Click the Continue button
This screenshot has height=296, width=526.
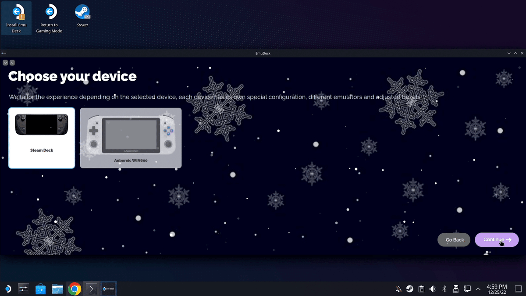pyautogui.click(x=497, y=240)
